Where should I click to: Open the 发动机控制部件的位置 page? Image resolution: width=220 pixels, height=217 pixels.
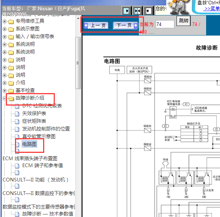46,129
